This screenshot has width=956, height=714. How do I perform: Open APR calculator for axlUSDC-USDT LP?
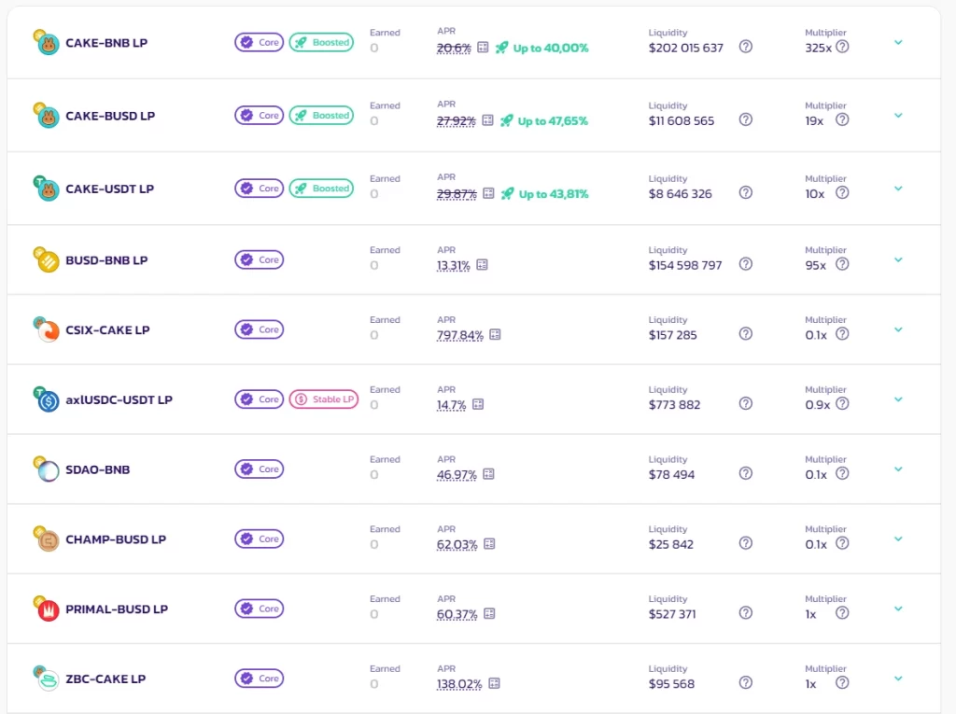click(x=478, y=404)
